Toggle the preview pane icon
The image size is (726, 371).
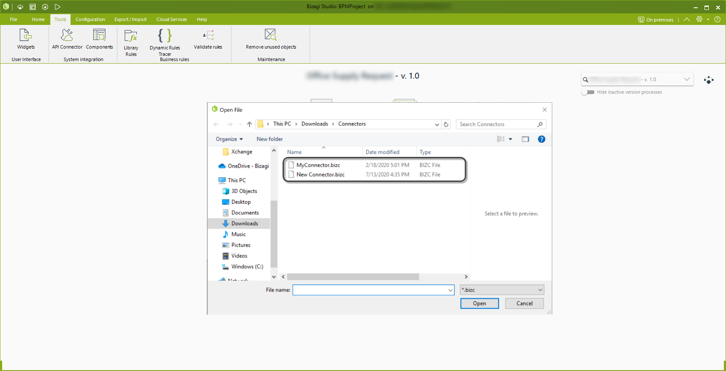click(525, 139)
